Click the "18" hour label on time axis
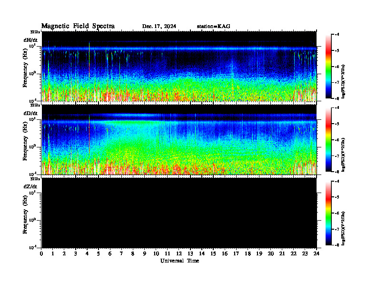The height and width of the screenshot is (291, 377). 248,254
